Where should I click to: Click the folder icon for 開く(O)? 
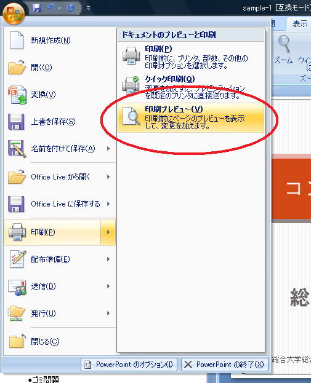[17, 67]
